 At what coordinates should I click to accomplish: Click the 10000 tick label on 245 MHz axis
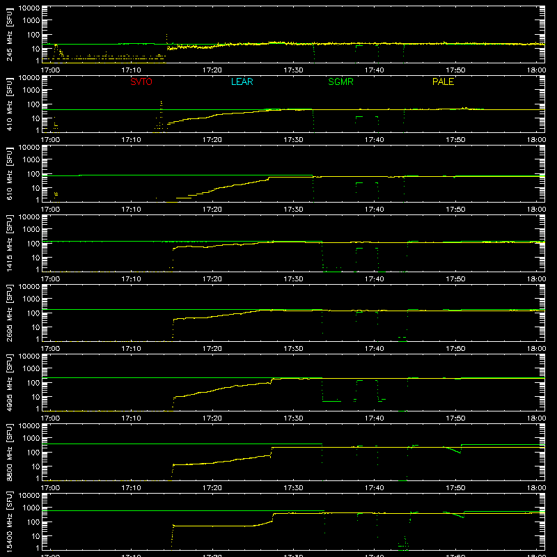(x=29, y=8)
